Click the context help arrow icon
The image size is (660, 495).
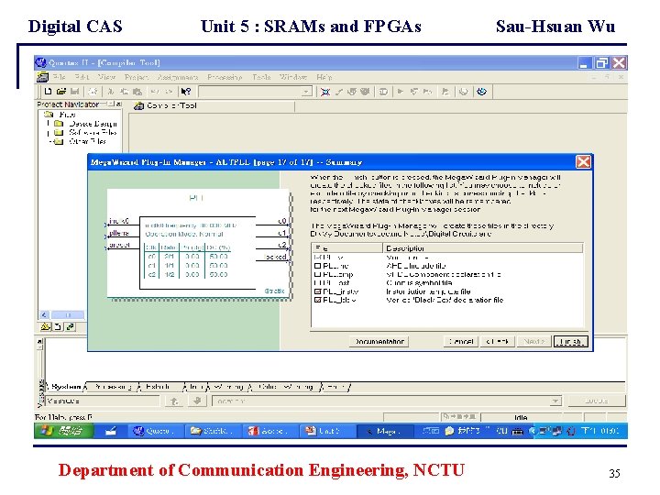point(185,92)
